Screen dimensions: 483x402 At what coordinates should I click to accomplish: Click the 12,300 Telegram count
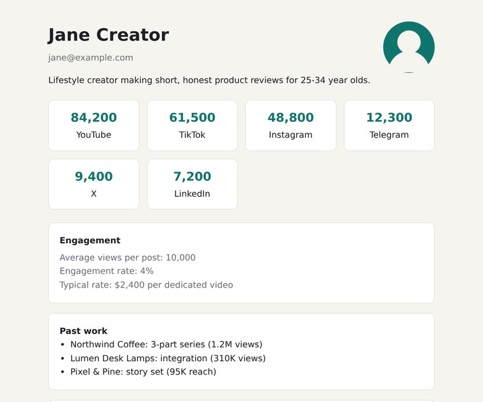[x=389, y=117]
